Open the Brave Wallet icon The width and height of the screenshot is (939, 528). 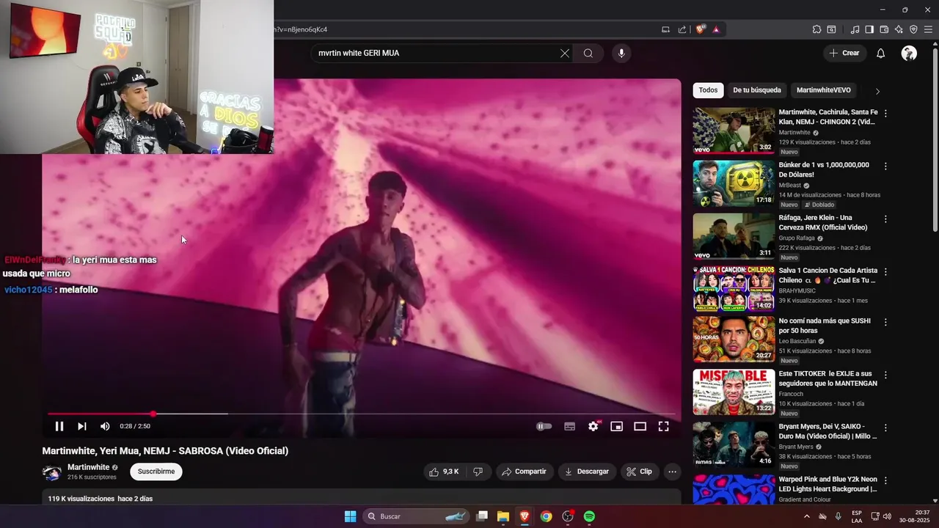tap(884, 29)
